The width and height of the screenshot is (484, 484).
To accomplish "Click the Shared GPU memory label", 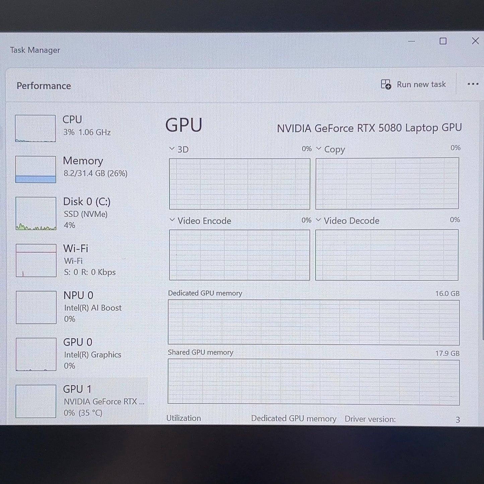I will 200,352.
